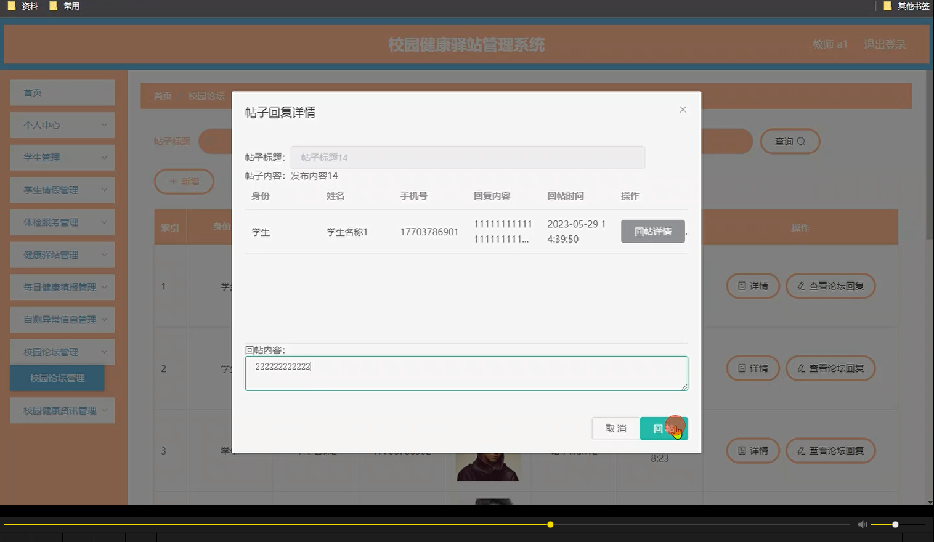
Task: Click inside the 回帖内容 text area
Action: click(x=466, y=373)
